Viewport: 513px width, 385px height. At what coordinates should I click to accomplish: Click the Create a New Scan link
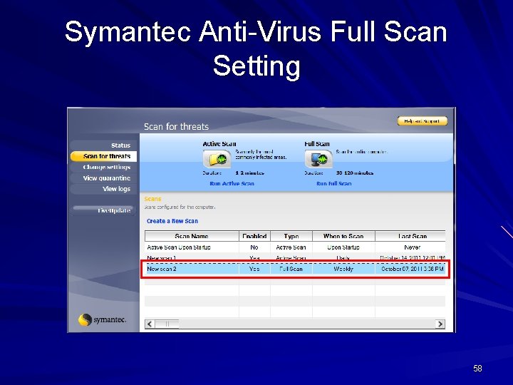(x=172, y=221)
